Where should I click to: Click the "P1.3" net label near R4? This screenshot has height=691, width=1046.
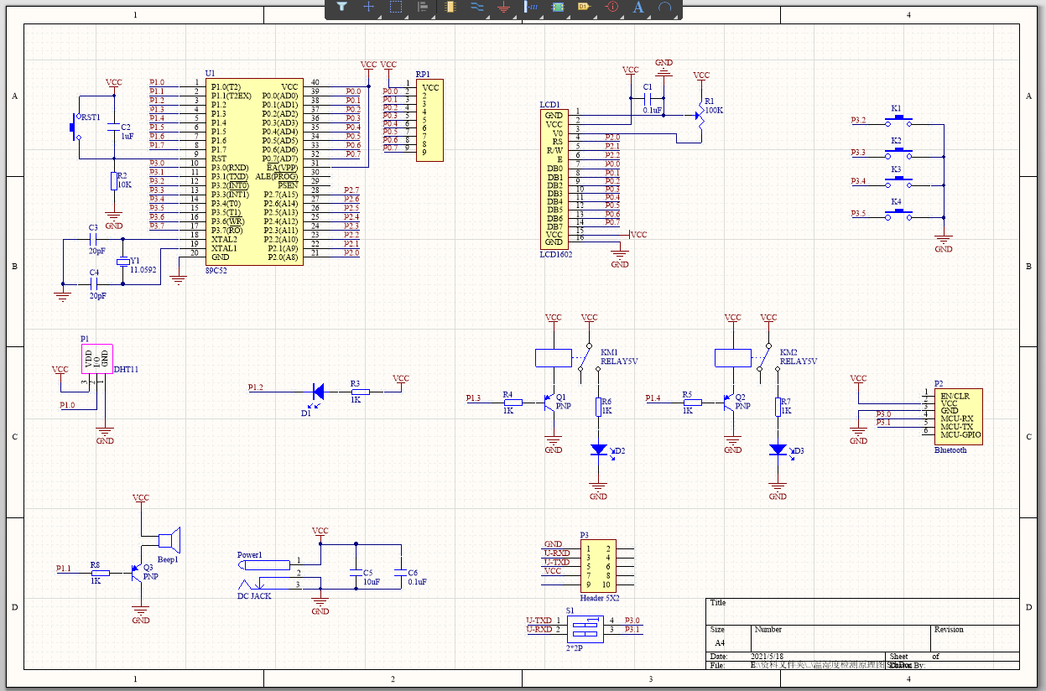tap(474, 397)
